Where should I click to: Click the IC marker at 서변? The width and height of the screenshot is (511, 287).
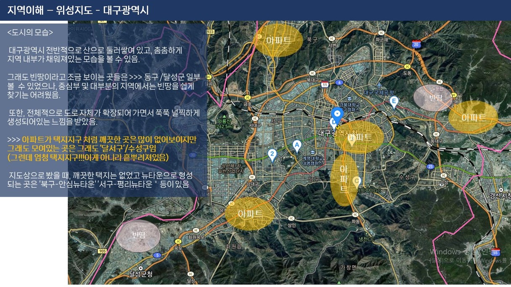[x=332, y=39]
